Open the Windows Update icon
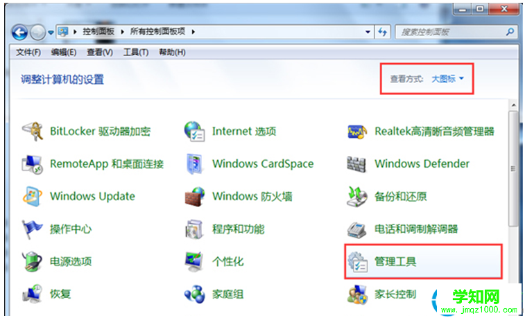Screen dimensions: 525x318 [x=32, y=197]
